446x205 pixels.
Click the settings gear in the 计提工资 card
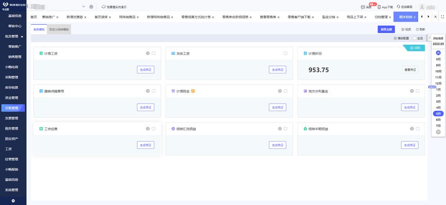[148, 53]
